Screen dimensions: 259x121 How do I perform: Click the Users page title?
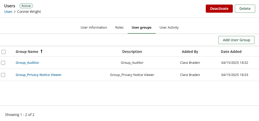10,6
